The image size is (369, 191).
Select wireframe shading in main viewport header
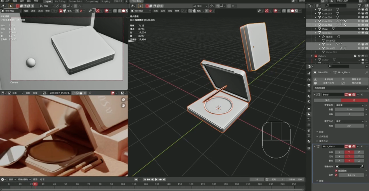289,11
